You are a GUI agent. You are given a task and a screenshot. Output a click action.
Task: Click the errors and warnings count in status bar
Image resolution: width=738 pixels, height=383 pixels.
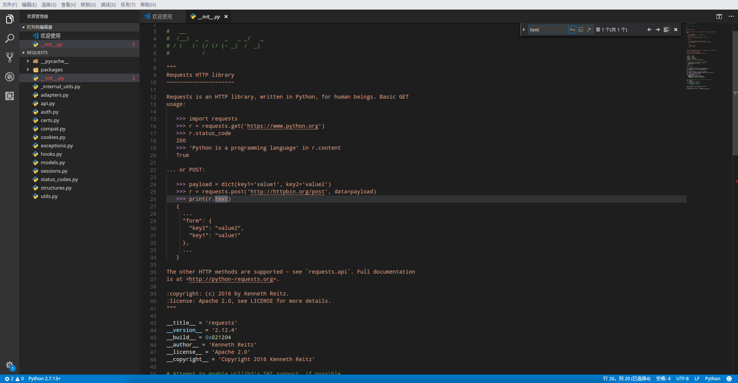[14, 379]
